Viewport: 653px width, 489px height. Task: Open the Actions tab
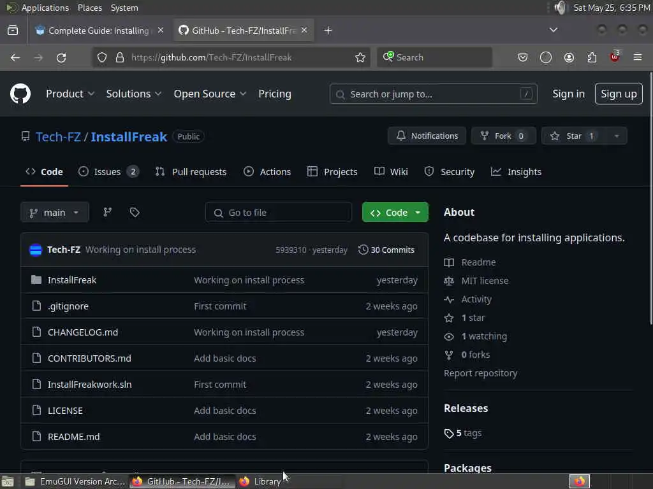point(267,172)
